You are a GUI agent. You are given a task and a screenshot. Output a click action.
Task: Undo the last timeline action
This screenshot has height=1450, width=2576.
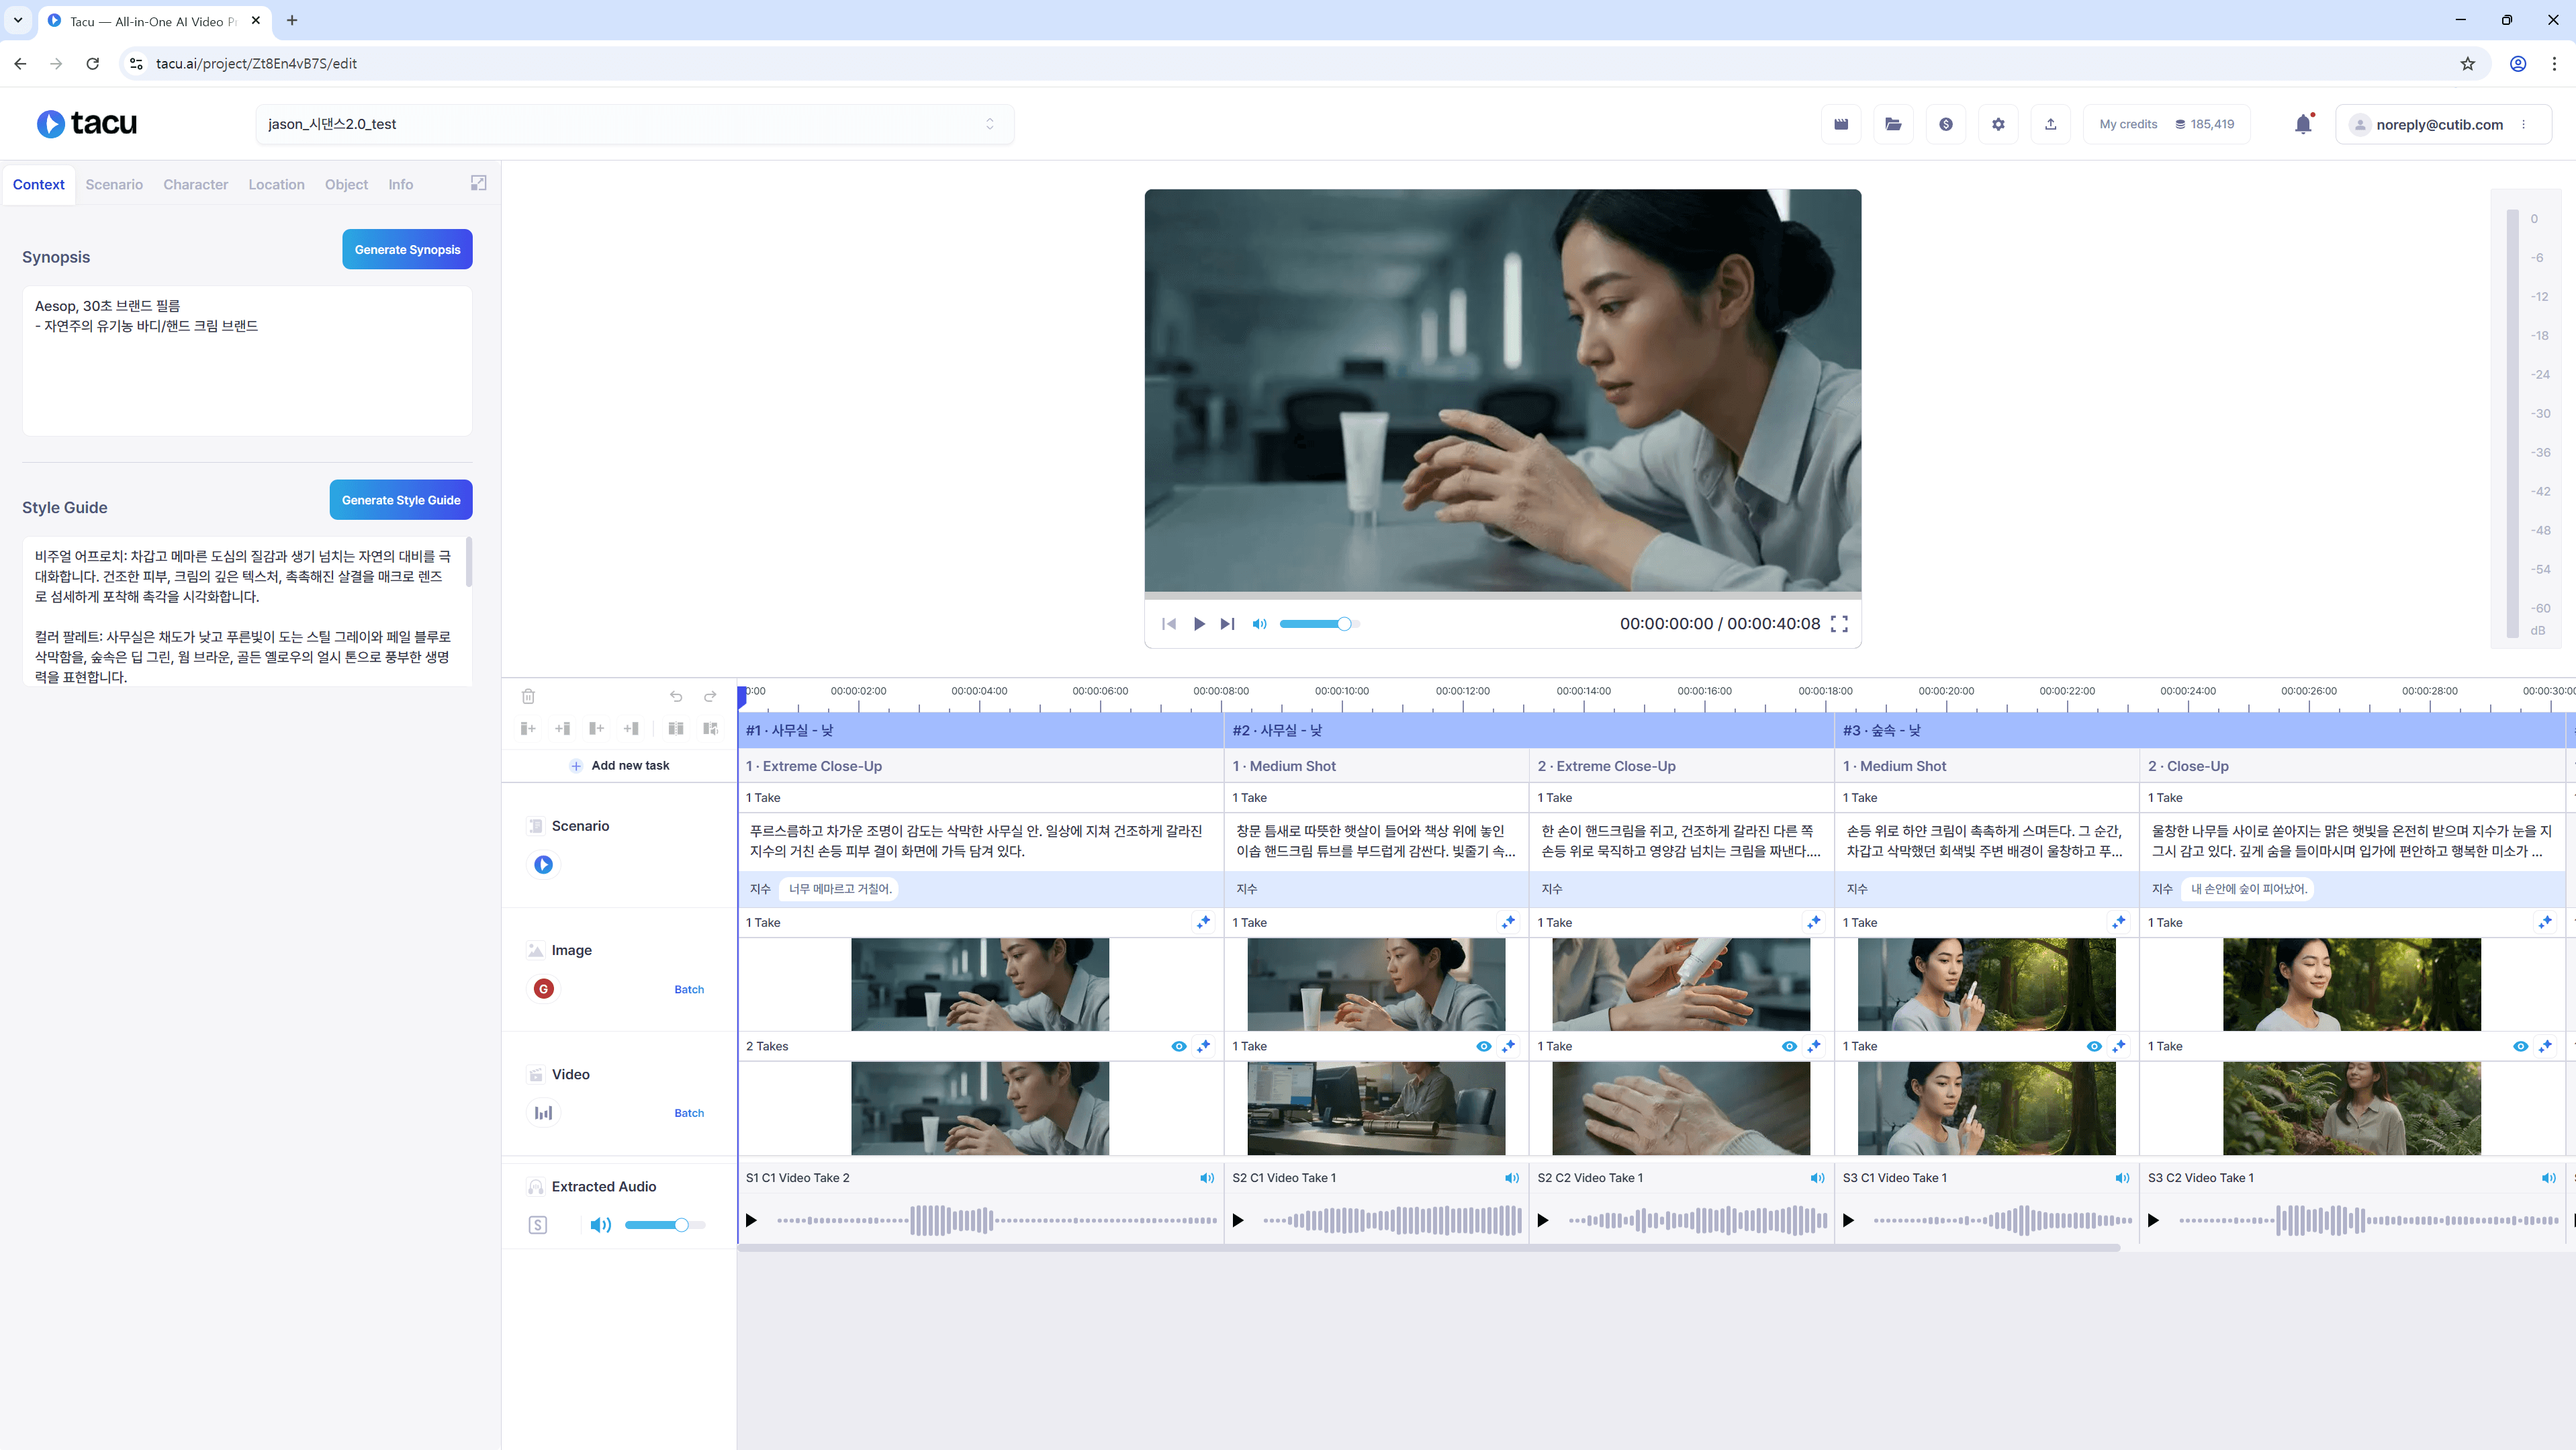tap(676, 696)
